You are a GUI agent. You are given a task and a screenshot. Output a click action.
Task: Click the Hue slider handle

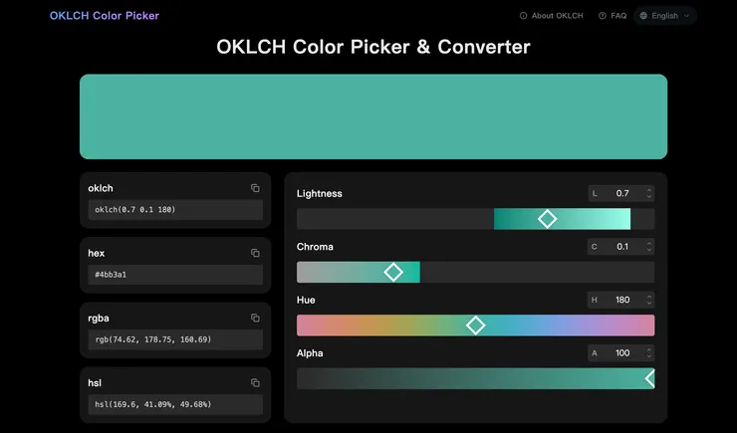476,325
